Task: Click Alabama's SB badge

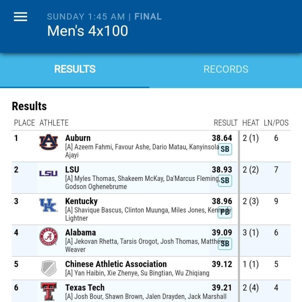Action: click(x=225, y=244)
